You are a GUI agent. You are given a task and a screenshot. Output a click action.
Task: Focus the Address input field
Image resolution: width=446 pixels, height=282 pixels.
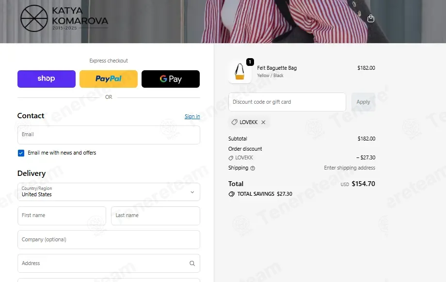pyautogui.click(x=109, y=264)
